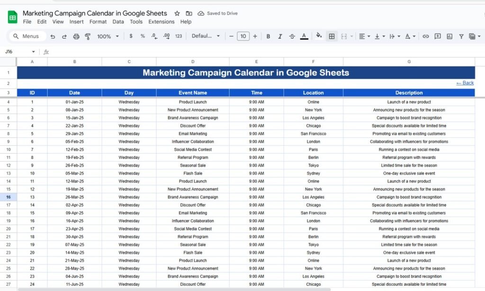Click the insert link icon

[426, 36]
